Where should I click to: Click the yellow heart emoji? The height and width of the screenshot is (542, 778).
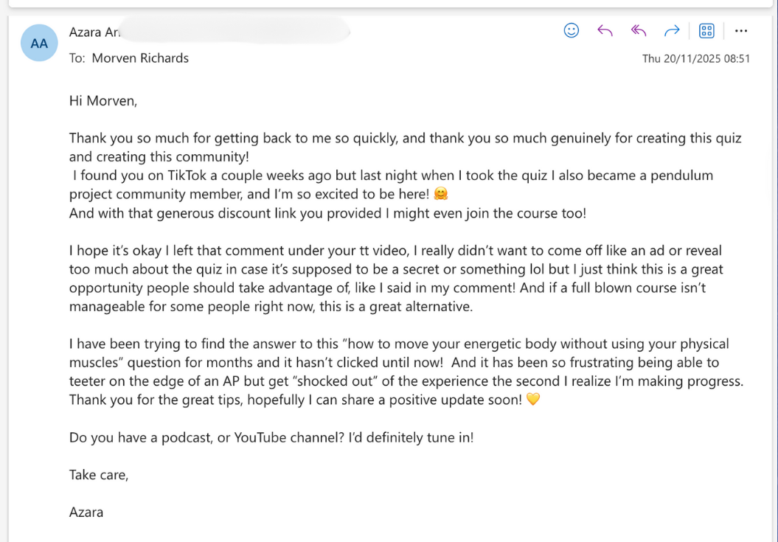tap(533, 400)
